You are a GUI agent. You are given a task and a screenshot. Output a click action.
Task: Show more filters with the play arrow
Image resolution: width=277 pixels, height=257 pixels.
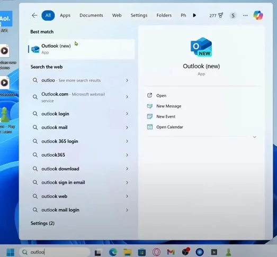pyautogui.click(x=194, y=15)
